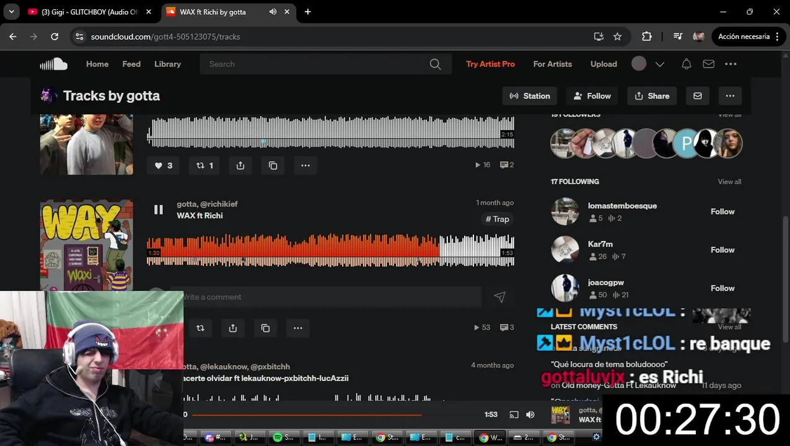This screenshot has width=790, height=446.
Task: Start gotta's Station
Action: 530,96
